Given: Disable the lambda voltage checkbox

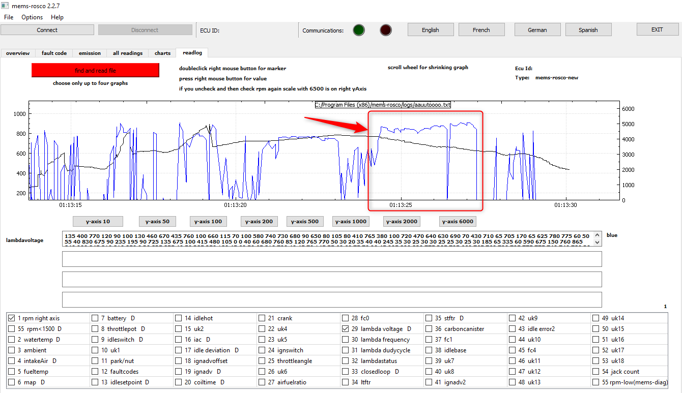Looking at the screenshot, I should 346,329.
